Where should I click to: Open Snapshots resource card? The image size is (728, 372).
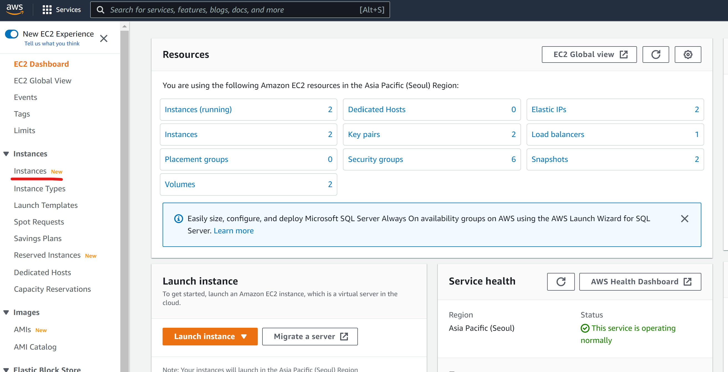click(x=615, y=159)
